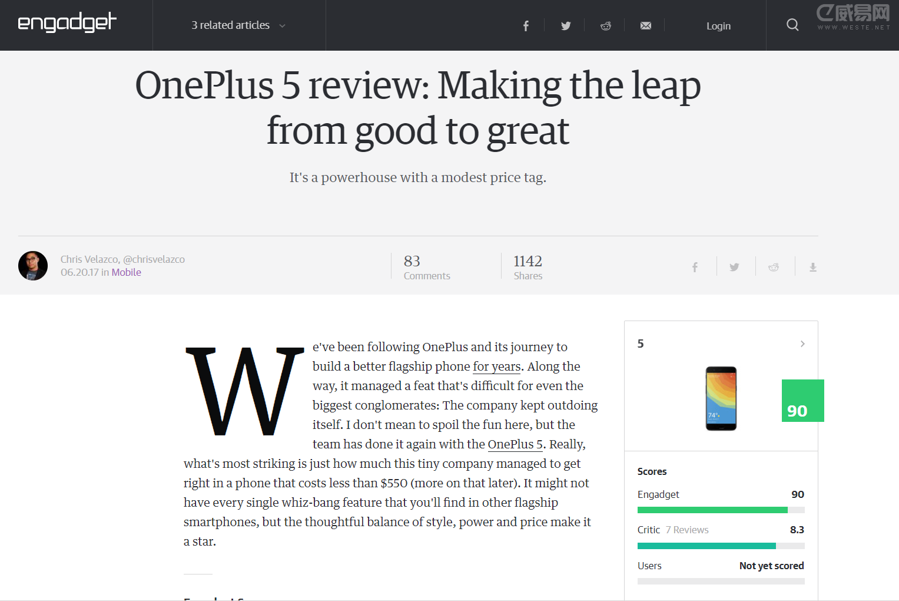Image resolution: width=899 pixels, height=601 pixels.
Task: Click the Login menu item
Action: 718,26
